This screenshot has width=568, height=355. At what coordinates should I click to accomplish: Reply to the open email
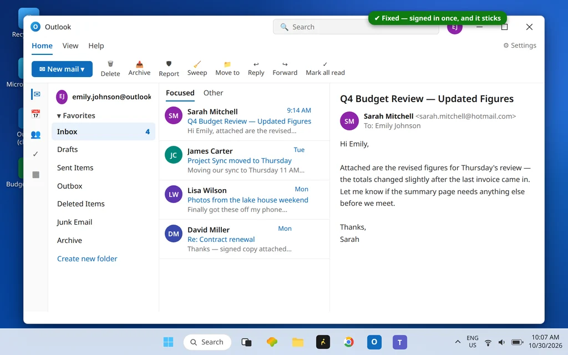256,69
